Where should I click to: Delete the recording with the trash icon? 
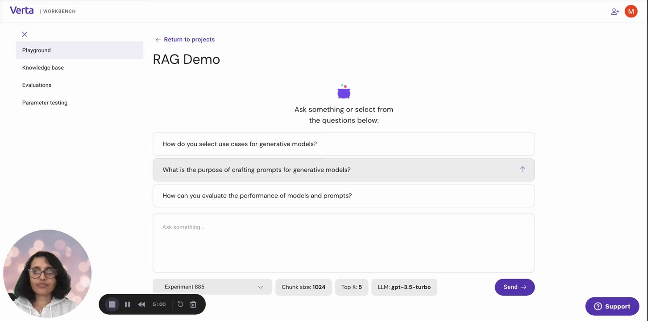pyautogui.click(x=193, y=305)
